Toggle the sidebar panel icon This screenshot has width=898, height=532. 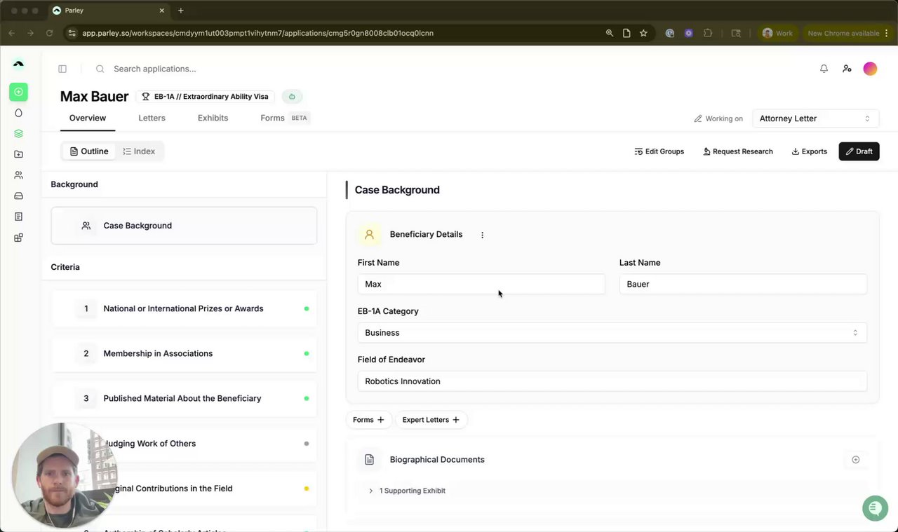coord(62,69)
